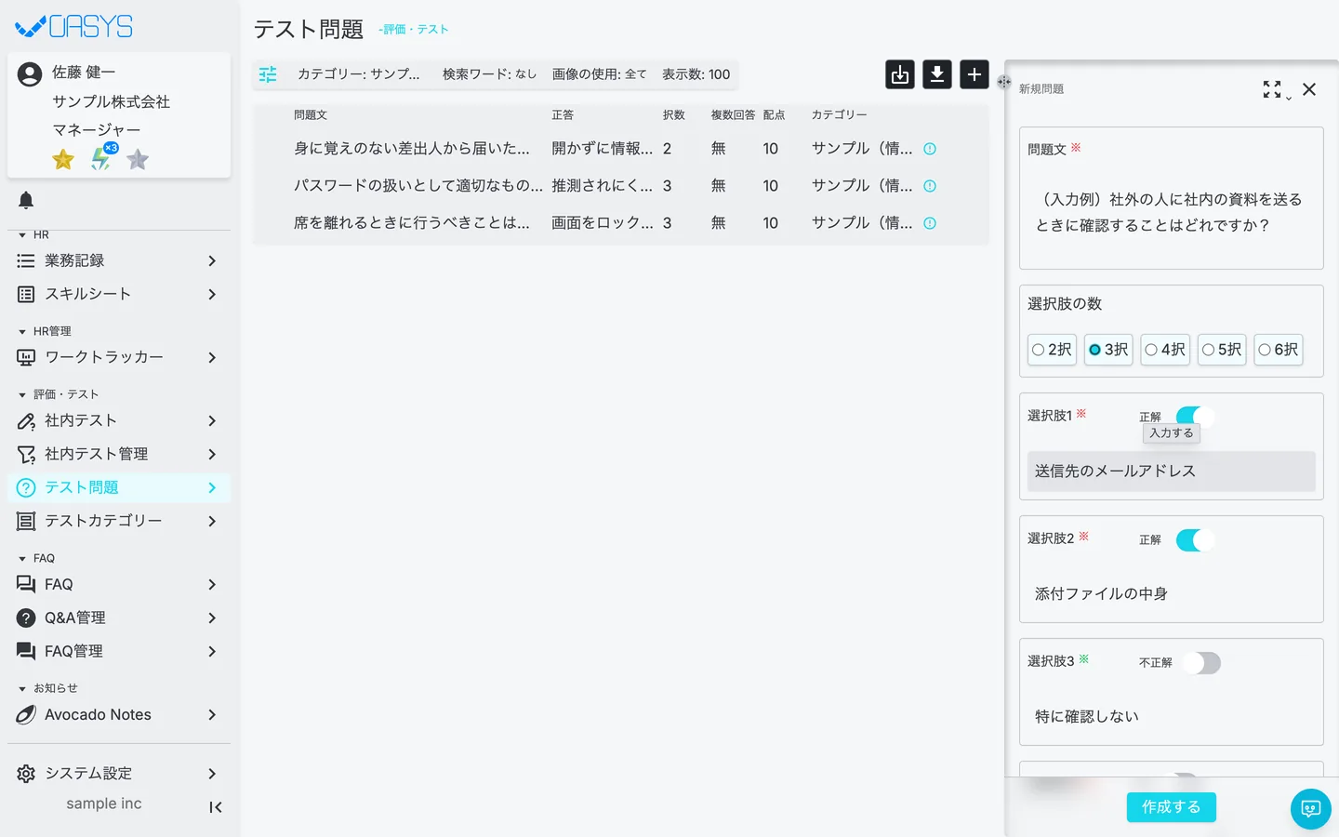1339x837 pixels.
Task: Collapse the sidebar with arrow icon
Action: [x=216, y=807]
